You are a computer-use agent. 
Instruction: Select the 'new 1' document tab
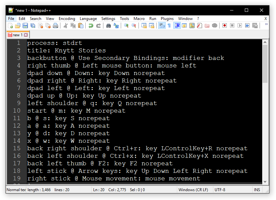(18, 35)
